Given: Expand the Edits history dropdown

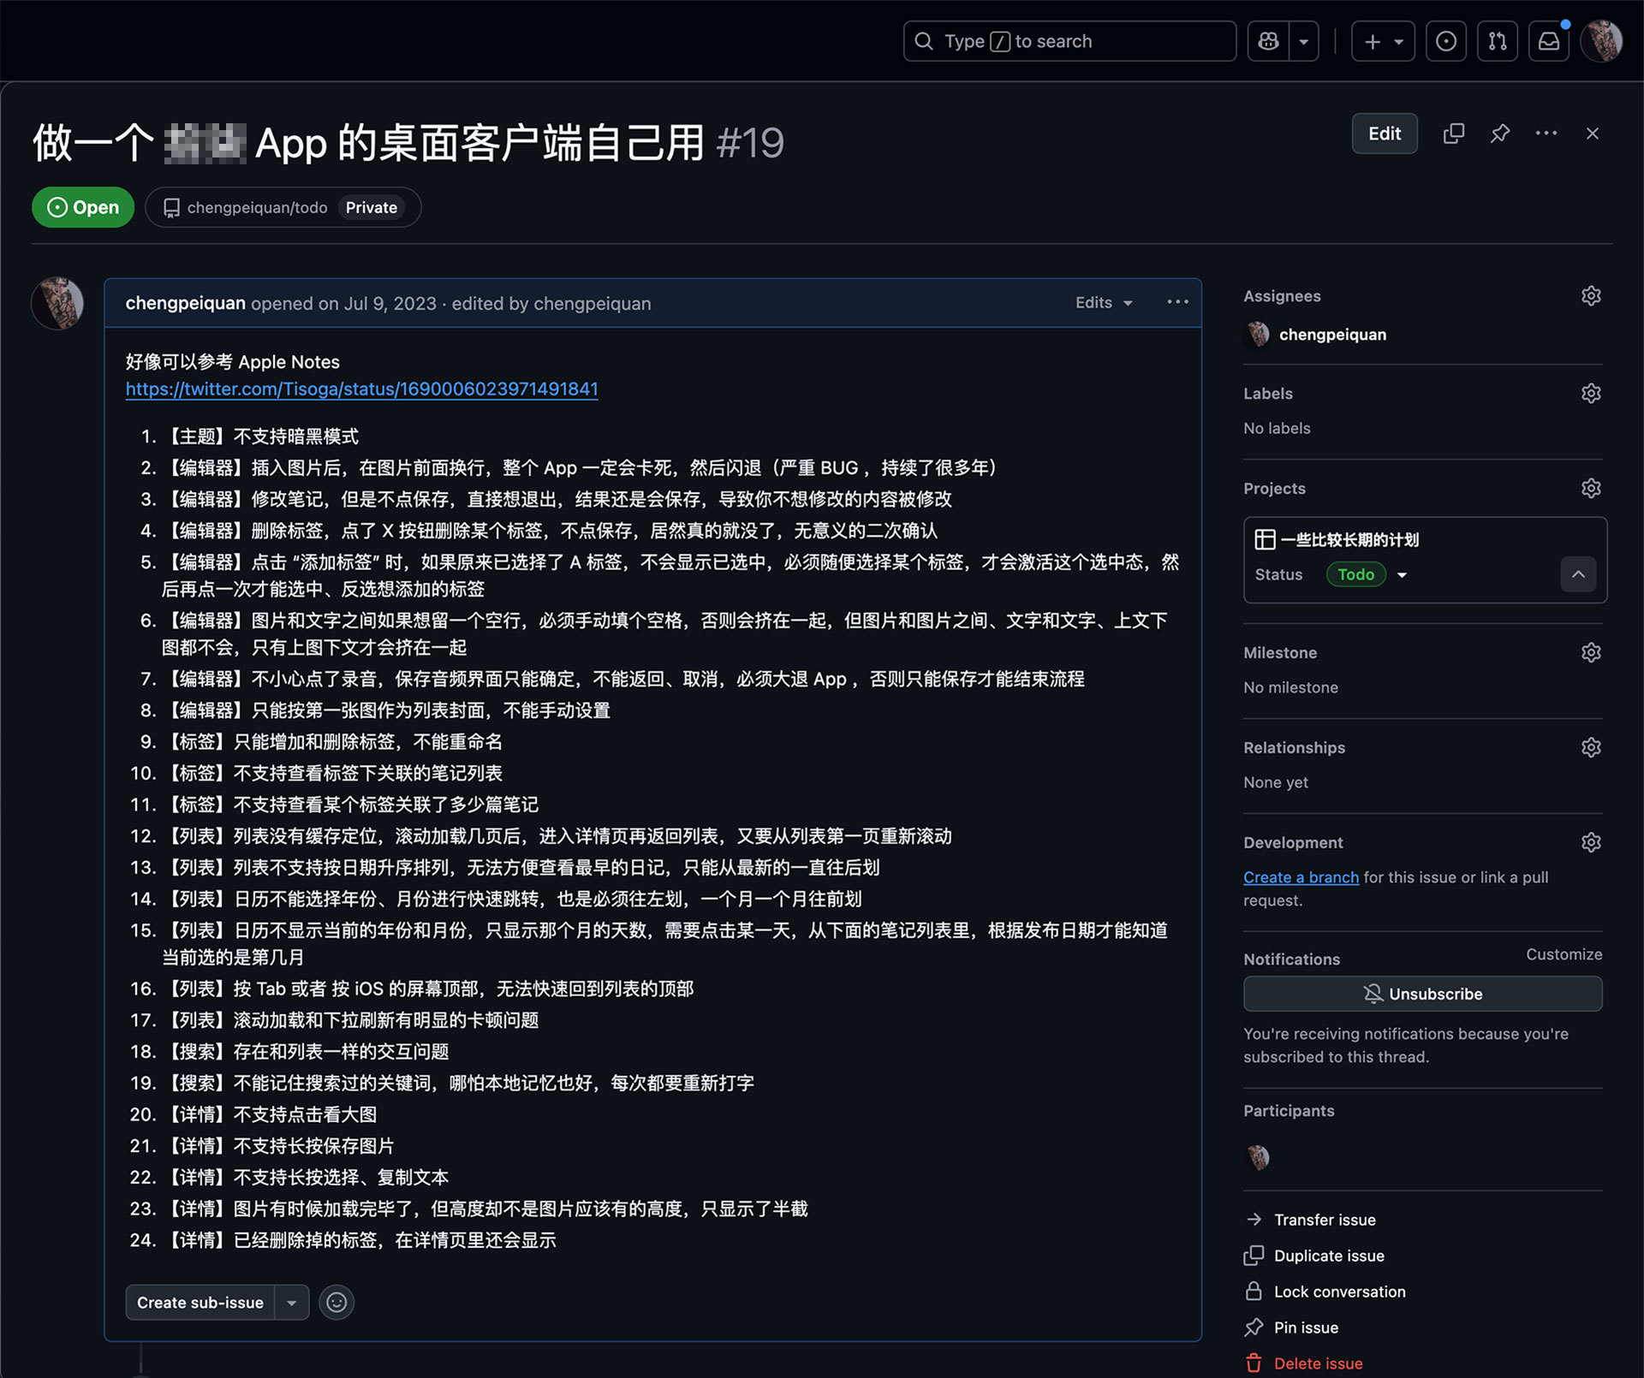Looking at the screenshot, I should coord(1104,303).
